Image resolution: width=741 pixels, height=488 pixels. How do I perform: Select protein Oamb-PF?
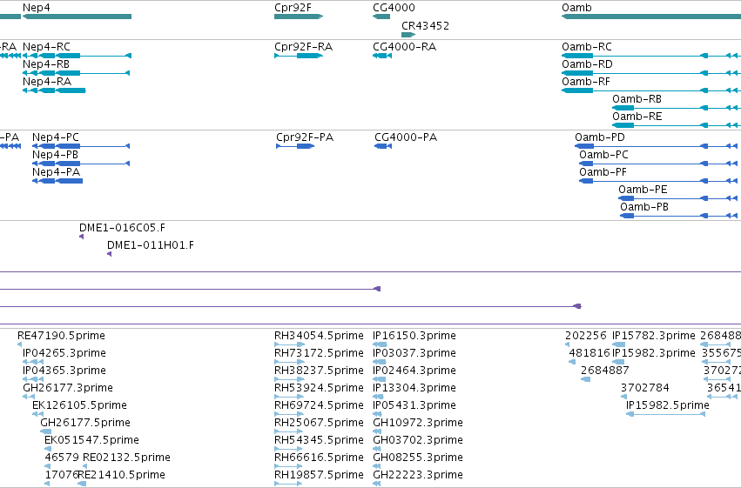(x=660, y=181)
